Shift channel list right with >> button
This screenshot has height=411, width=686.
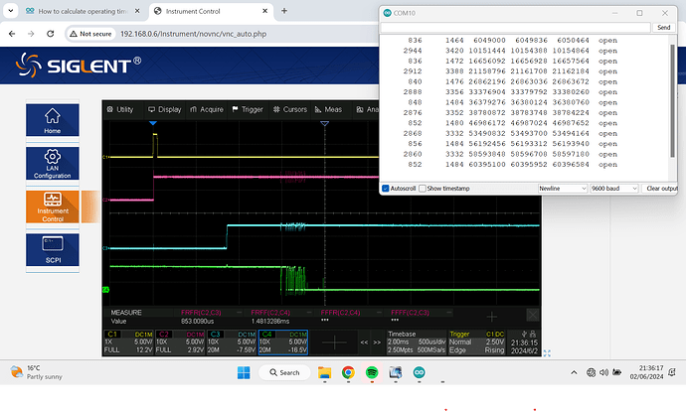click(x=377, y=342)
